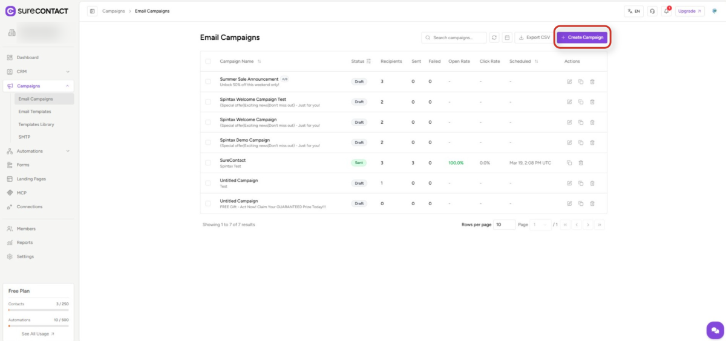Duplicate the Summer Sale Announcement campaign
This screenshot has width=726, height=341.
tap(581, 81)
